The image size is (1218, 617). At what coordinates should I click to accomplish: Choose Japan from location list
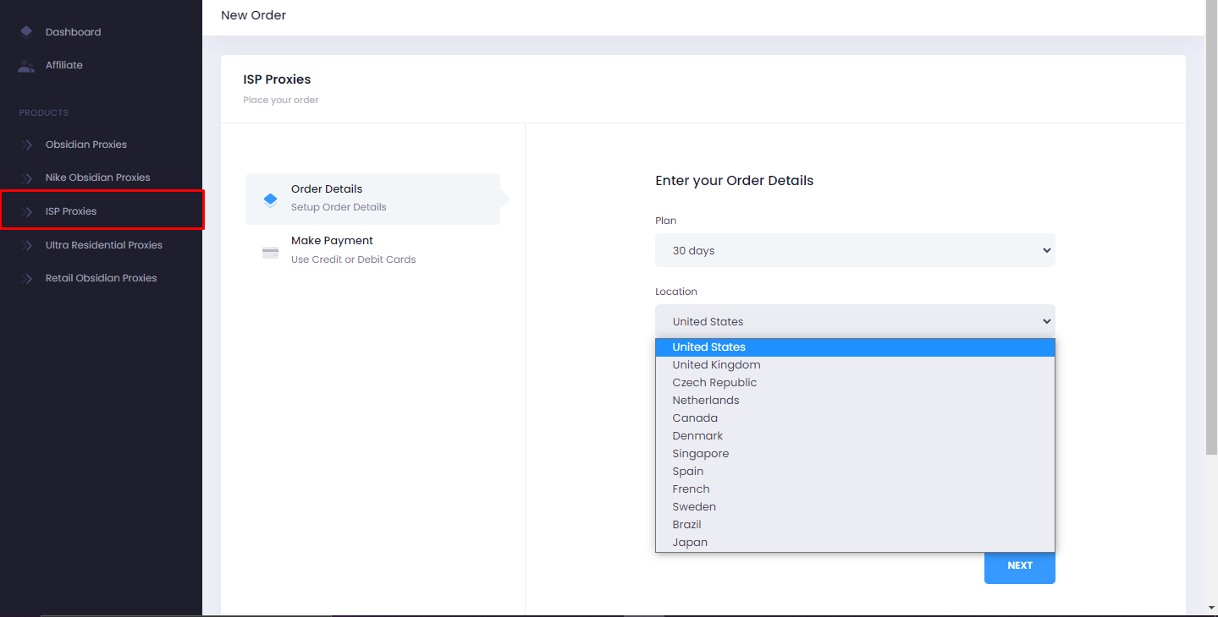click(x=855, y=543)
